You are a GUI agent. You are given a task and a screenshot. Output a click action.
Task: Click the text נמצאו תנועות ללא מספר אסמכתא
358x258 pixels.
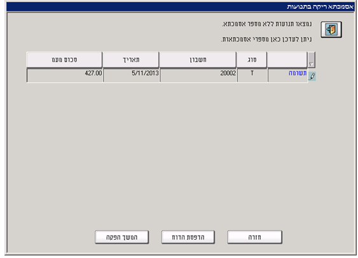click(x=266, y=24)
